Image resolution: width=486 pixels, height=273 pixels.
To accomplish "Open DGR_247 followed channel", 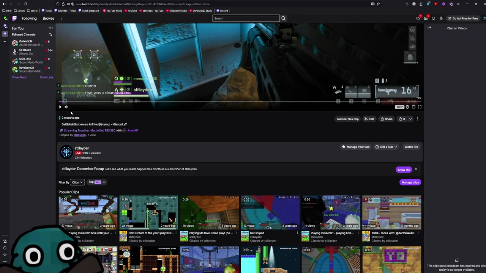I will pos(32,61).
